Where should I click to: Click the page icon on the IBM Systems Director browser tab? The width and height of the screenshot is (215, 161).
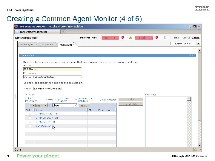[x=17, y=32]
